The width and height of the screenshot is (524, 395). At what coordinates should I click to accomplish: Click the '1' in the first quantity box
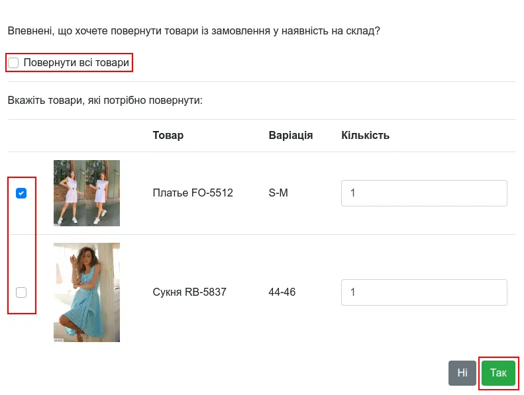point(352,193)
